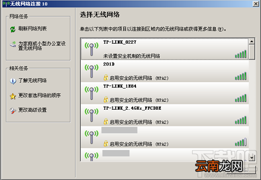Image resolution: width=261 pixels, height=180 pixels.
Task: Click the yellow star preferred networks icon
Action: 13,96
